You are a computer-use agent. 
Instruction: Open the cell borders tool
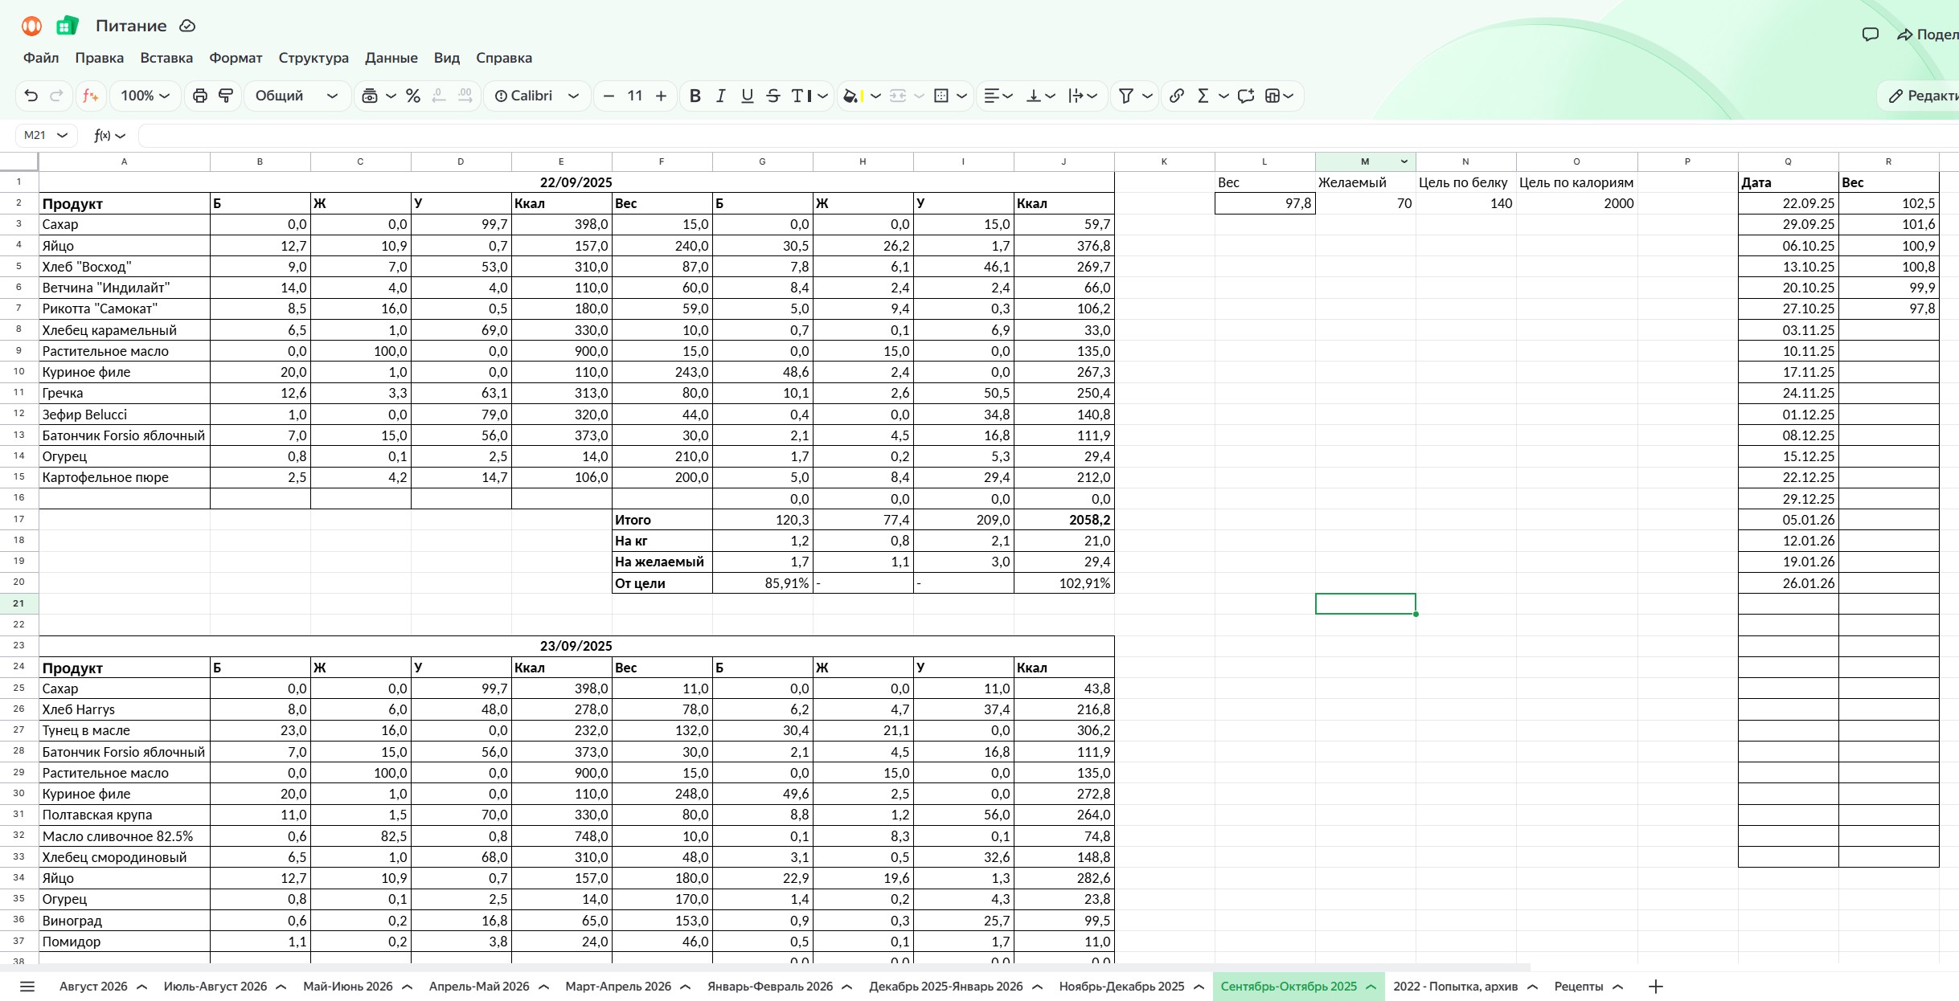tap(941, 96)
